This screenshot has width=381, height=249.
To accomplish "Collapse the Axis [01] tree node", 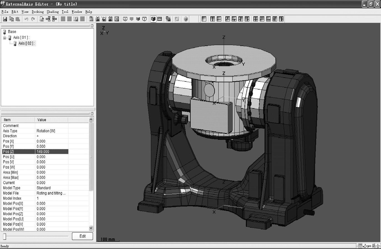I will click(4, 38).
